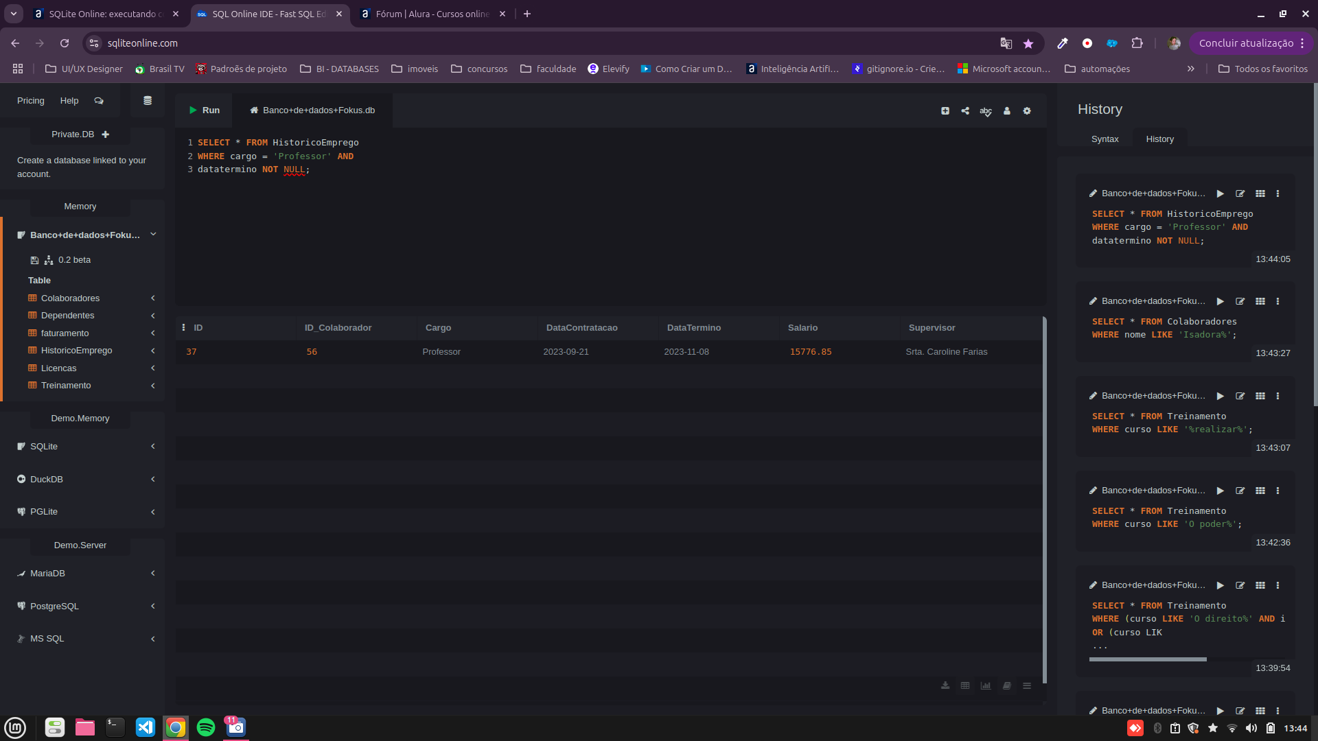Expand the faturamento table arrow

(x=153, y=333)
